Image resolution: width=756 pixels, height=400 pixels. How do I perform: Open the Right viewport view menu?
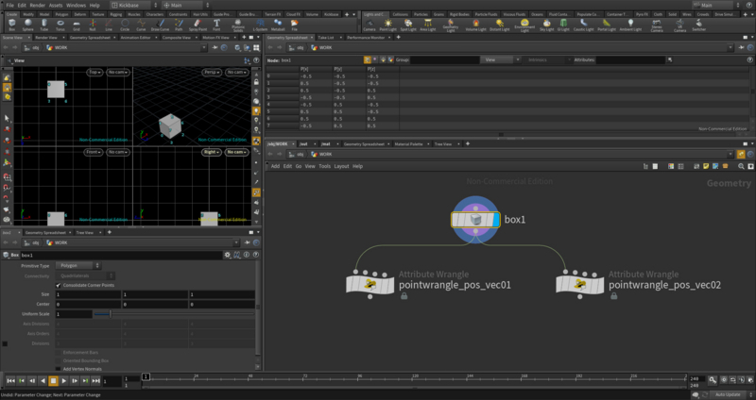pos(211,152)
